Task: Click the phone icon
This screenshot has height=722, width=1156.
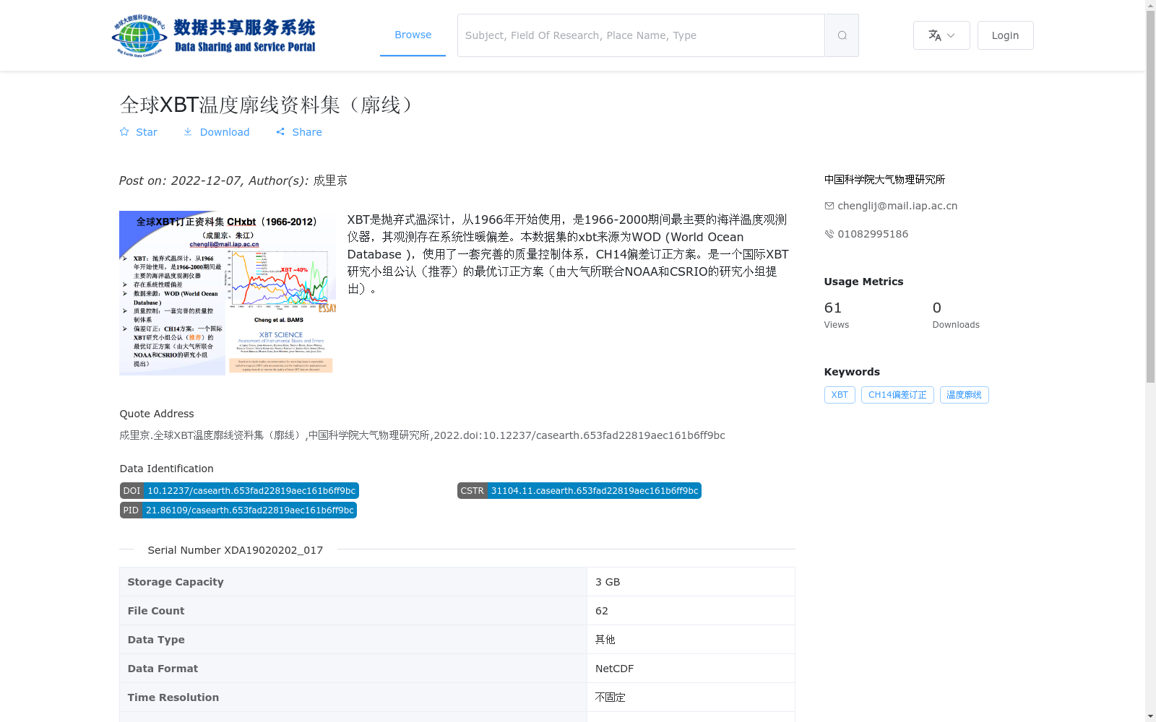Action: [x=829, y=234]
